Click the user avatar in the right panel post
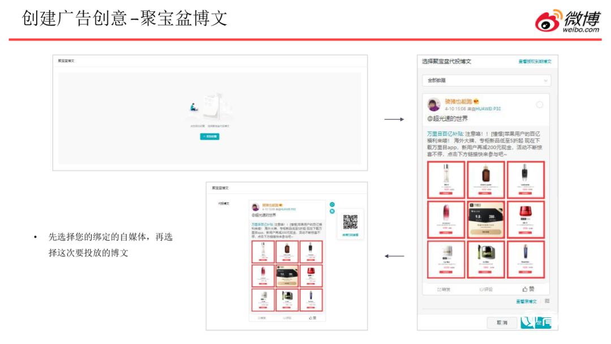This screenshot has width=611, height=344. point(434,105)
